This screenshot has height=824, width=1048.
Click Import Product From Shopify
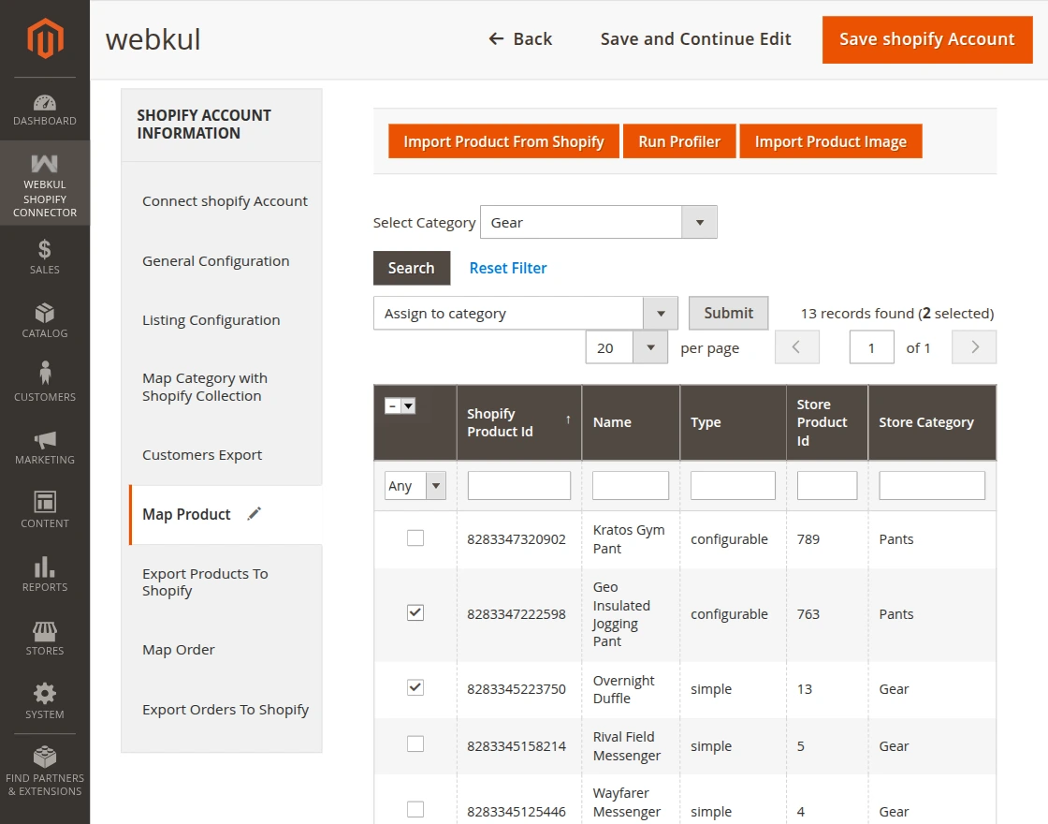[x=503, y=141]
